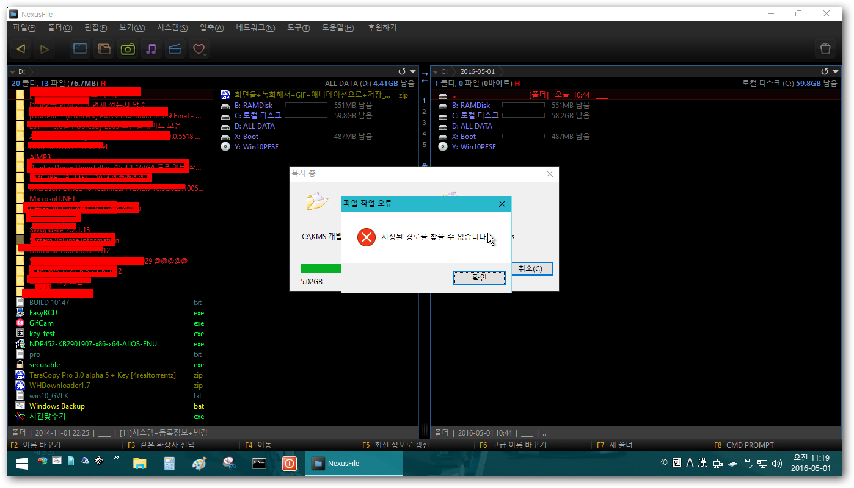
Task: Select the GifCam exe file
Action: coord(42,323)
